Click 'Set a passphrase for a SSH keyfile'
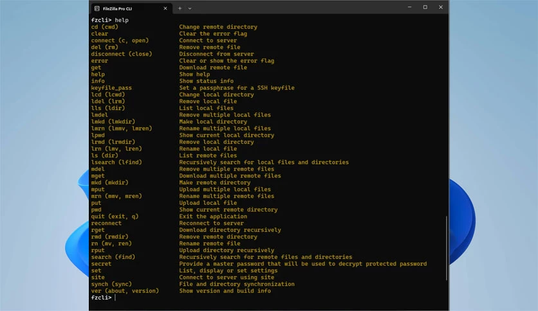Image resolution: width=538 pixels, height=311 pixels. (x=237, y=87)
